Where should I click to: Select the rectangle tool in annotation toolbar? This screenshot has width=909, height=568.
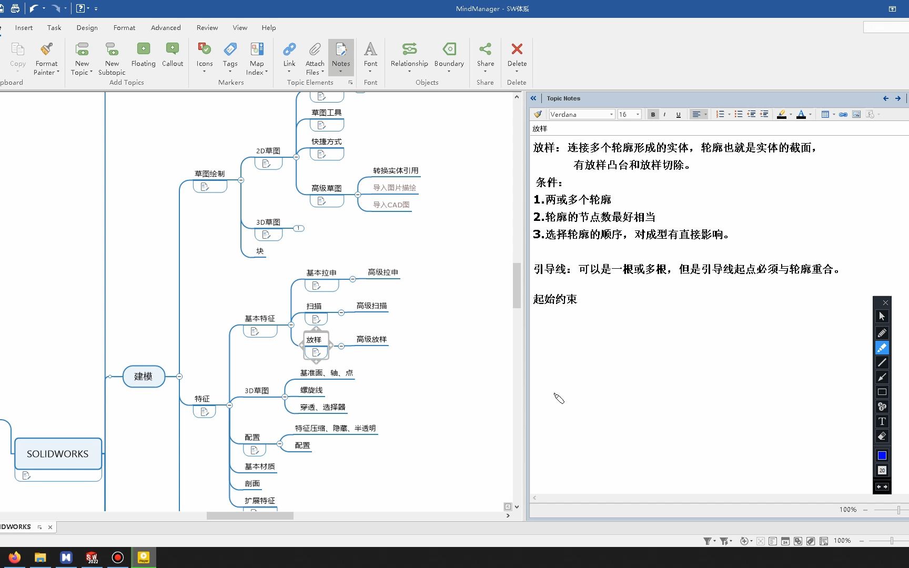click(x=882, y=392)
